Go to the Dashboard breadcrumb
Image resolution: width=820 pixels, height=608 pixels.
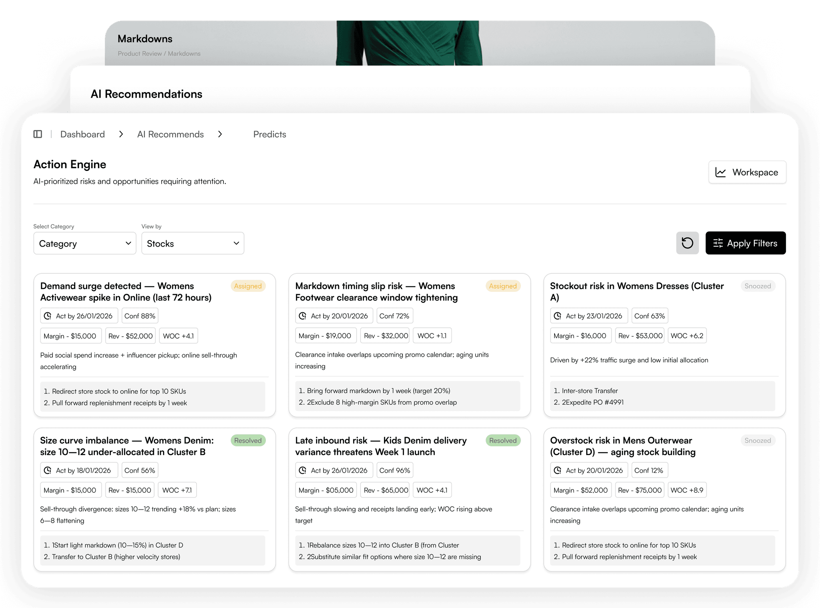coord(82,134)
